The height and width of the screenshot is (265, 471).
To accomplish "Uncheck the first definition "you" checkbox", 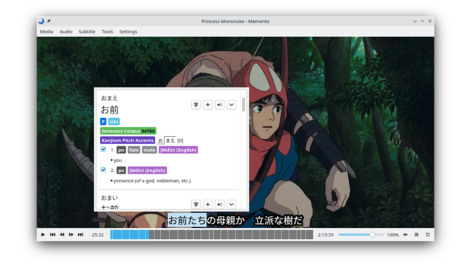I will (x=103, y=149).
